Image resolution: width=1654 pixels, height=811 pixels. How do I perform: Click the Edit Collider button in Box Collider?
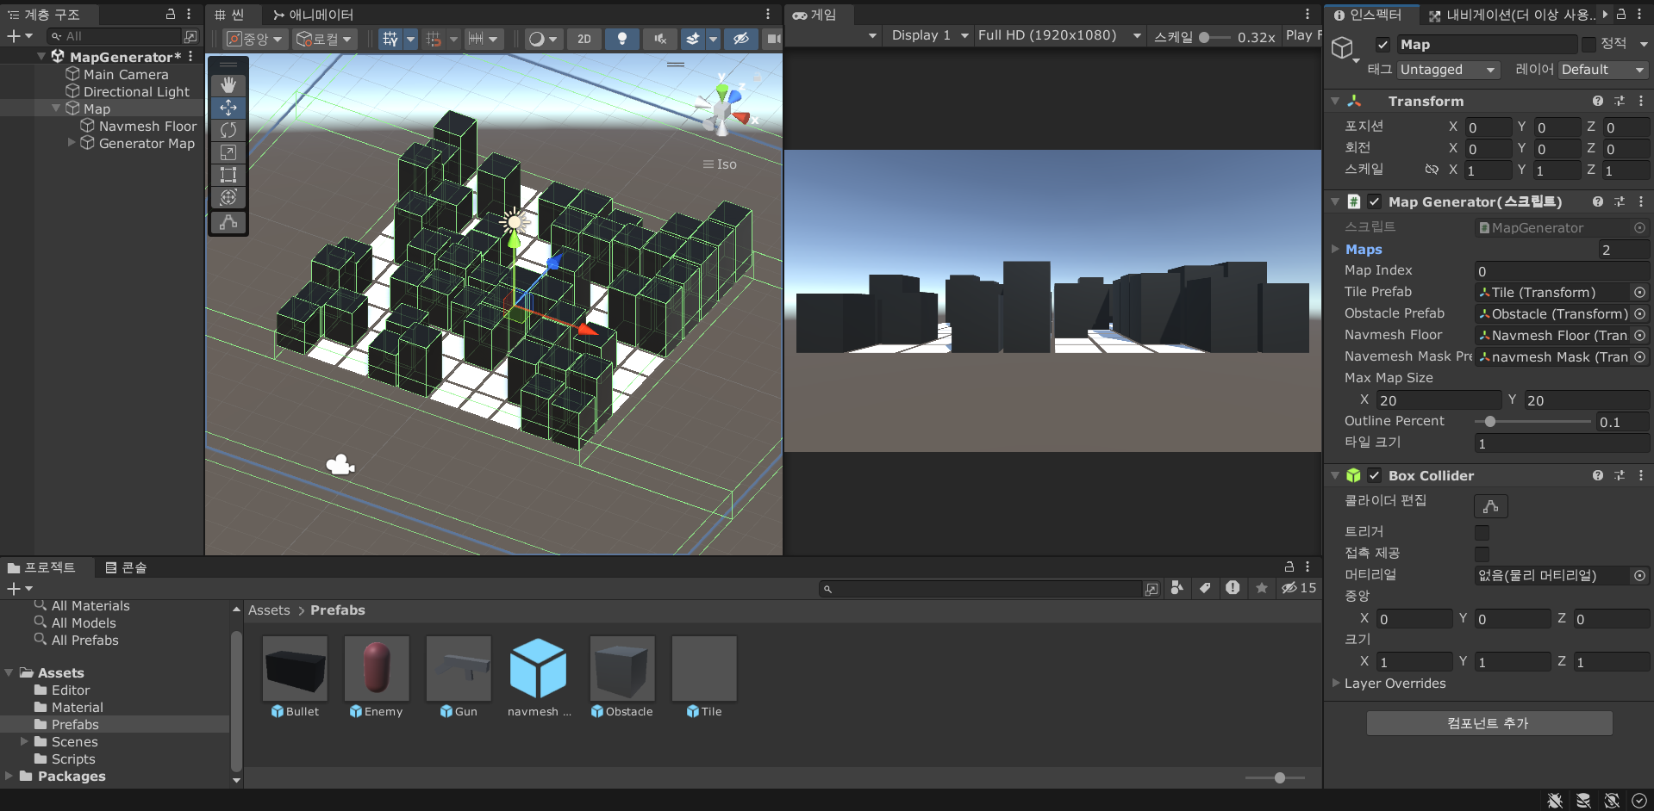(x=1491, y=506)
